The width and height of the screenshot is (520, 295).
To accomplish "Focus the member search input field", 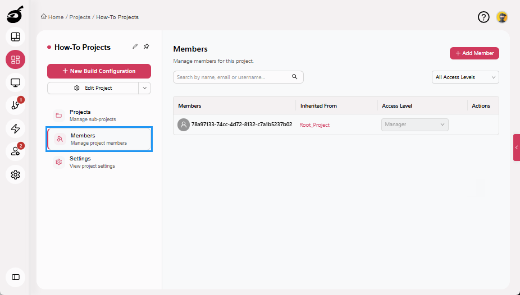I will (238, 77).
